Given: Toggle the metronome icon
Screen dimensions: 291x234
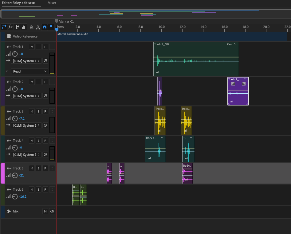Looking at the screenshot, I should click(31, 27).
